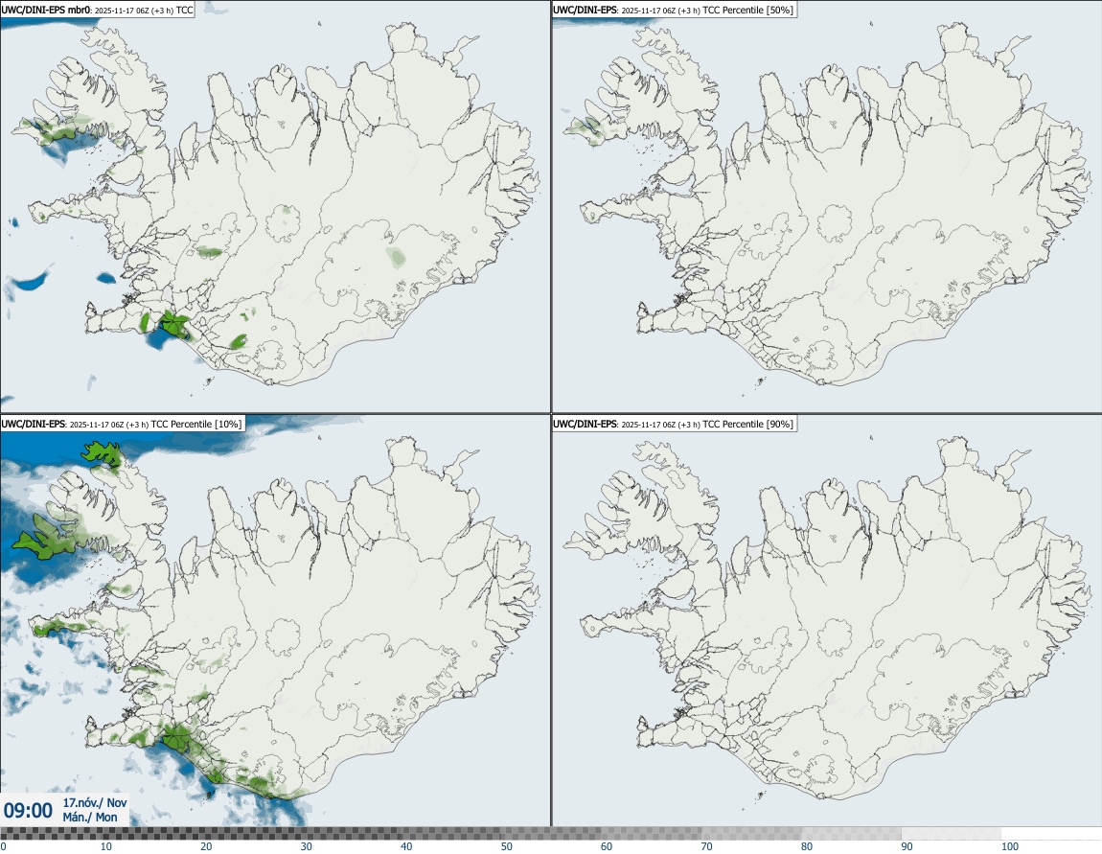Click the "TCC Percentile [50%]" panel title
Image resolution: width=1102 pixels, height=854 pixels.
click(675, 10)
